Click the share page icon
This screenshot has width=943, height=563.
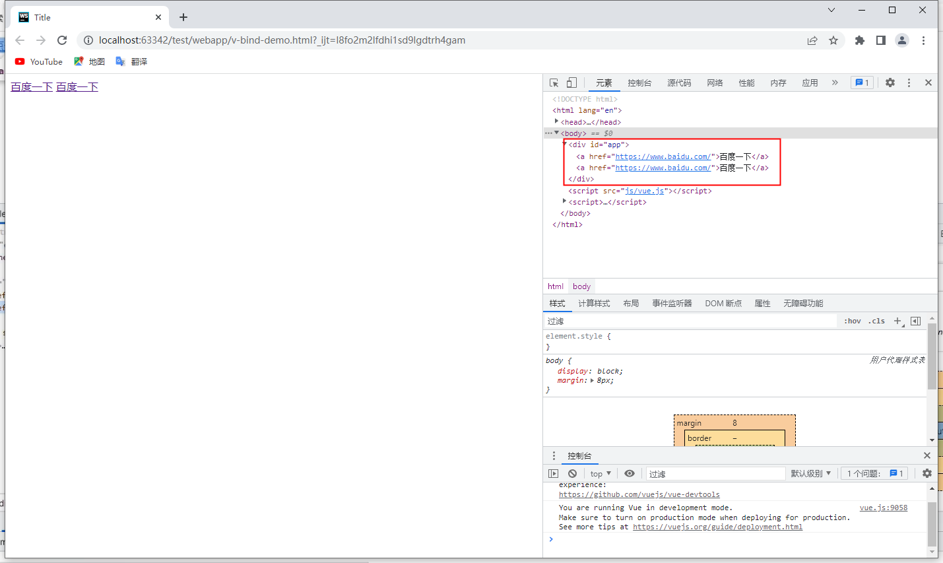[812, 40]
